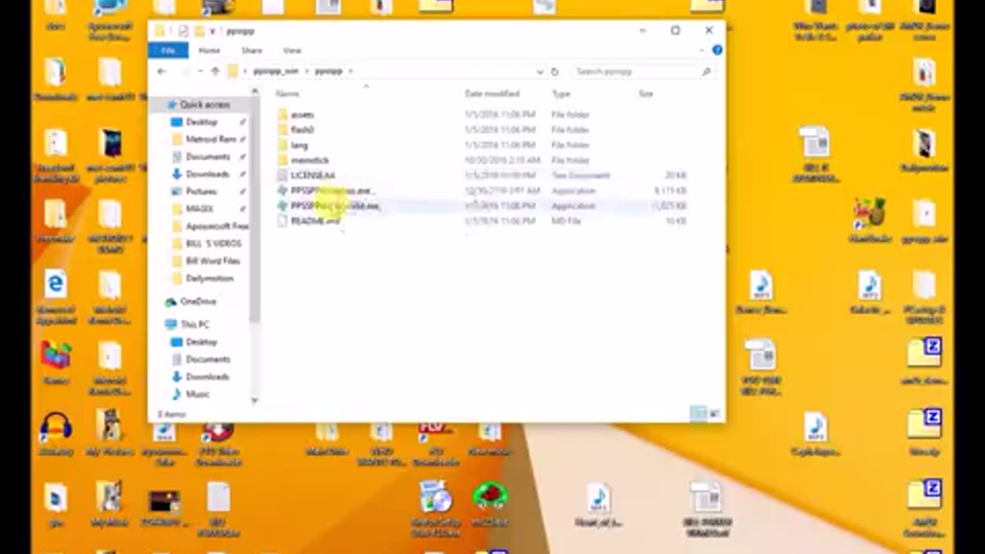Click the Music note icon in sidebar
This screenshot has width=985, height=554.
click(177, 394)
